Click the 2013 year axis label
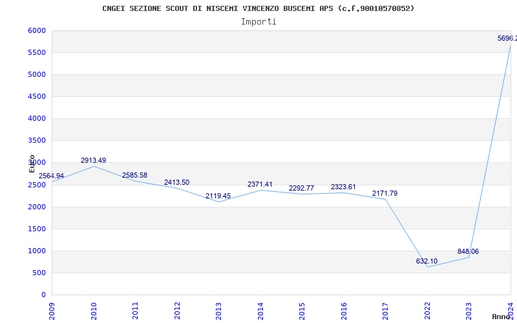Screen dimensions: 517x323 218,311
